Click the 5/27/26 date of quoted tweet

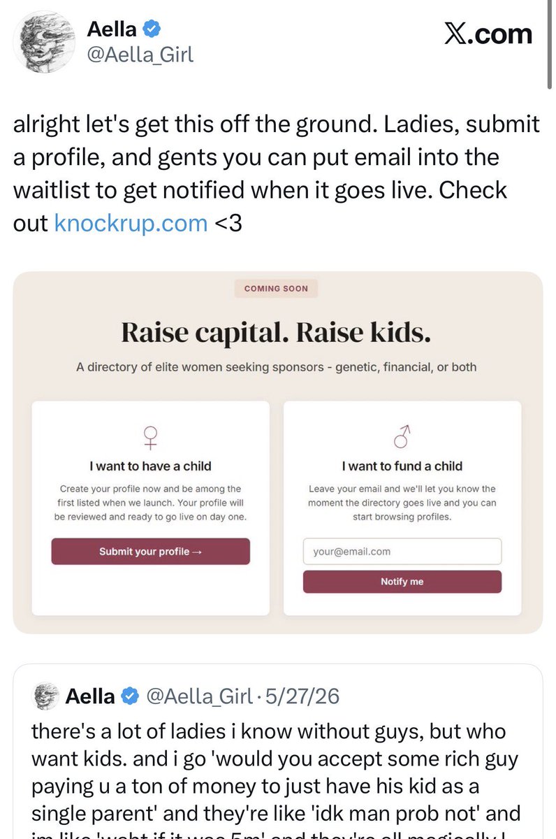click(x=295, y=696)
